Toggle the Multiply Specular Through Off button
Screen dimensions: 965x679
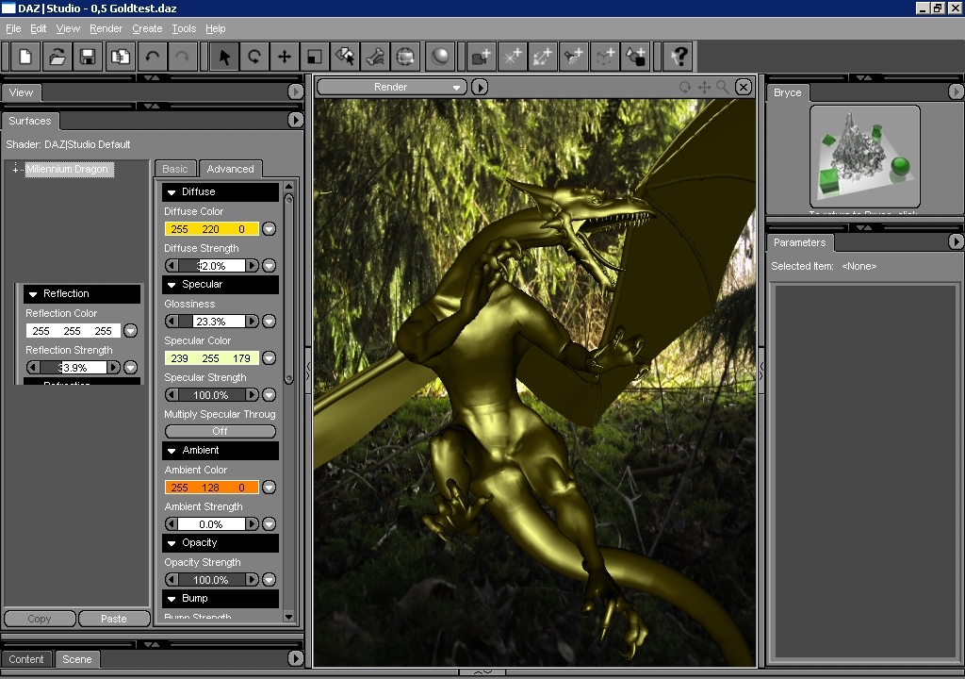(x=220, y=431)
